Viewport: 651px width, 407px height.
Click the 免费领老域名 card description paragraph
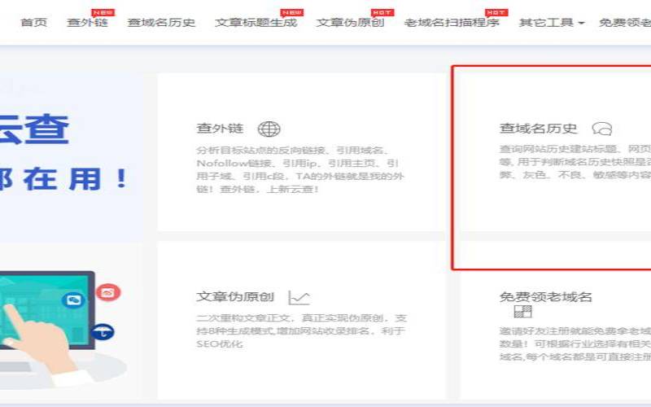pyautogui.click(x=575, y=344)
